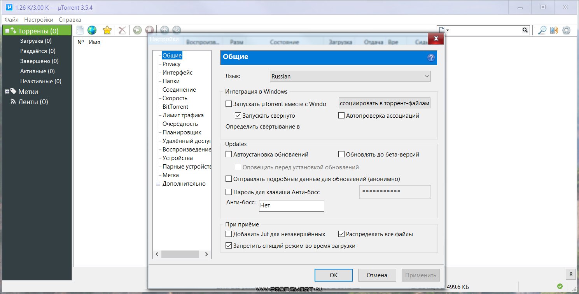
Task: Click the Add Torrent file icon
Action: click(x=80, y=30)
